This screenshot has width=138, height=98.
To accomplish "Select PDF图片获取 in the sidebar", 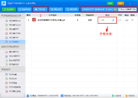I will (x=12, y=92).
